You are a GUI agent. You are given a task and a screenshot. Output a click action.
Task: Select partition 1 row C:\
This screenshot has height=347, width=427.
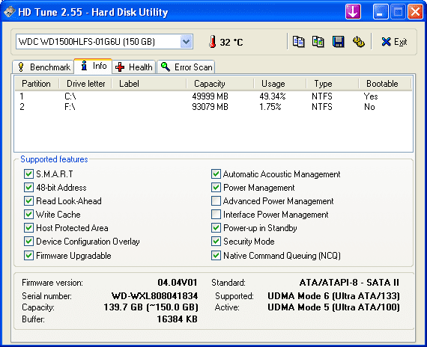coord(213,96)
